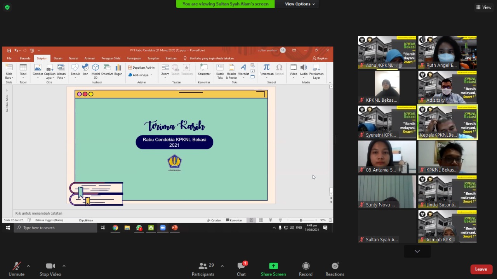
Task: Open the Animasi ribbon tab
Action: 90,58
